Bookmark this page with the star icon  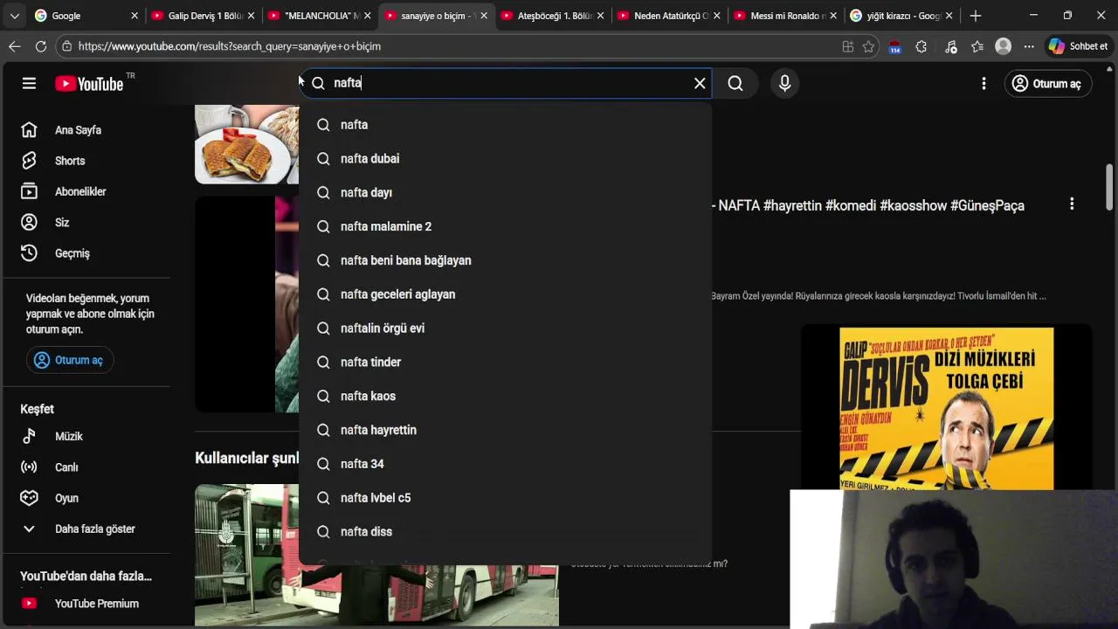[868, 46]
